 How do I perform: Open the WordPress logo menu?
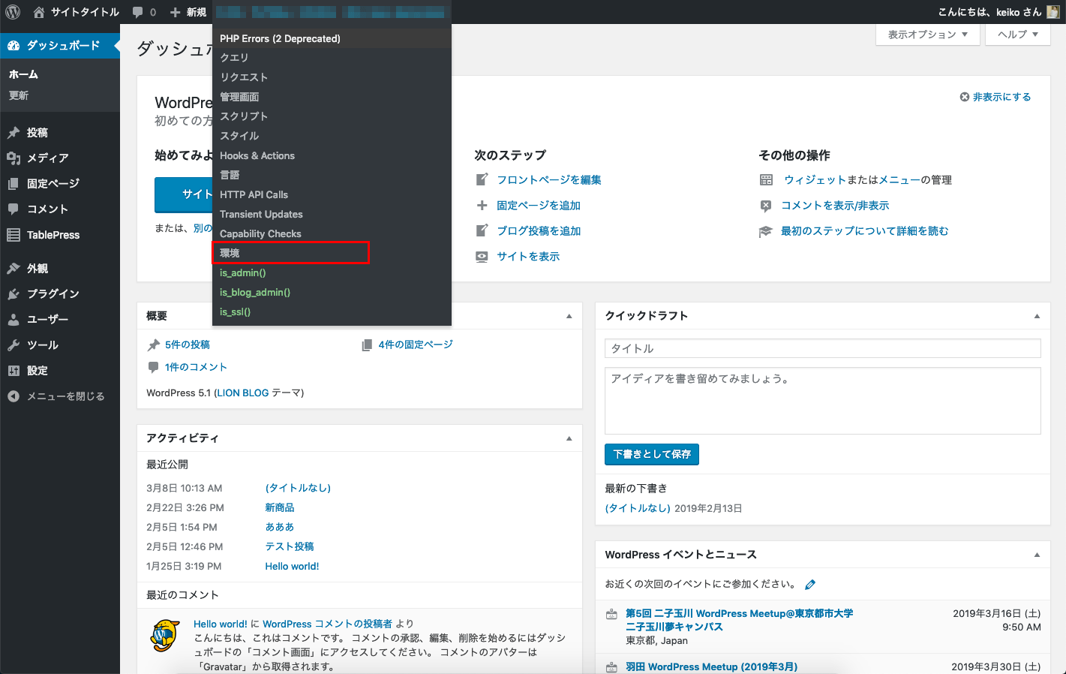coord(13,12)
